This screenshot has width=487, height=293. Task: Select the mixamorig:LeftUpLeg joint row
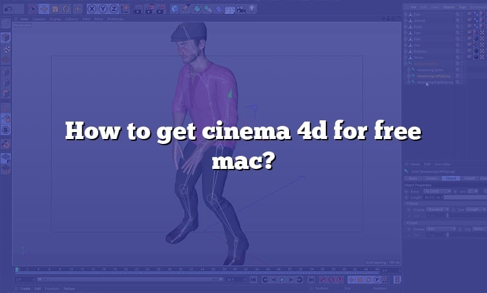click(433, 76)
